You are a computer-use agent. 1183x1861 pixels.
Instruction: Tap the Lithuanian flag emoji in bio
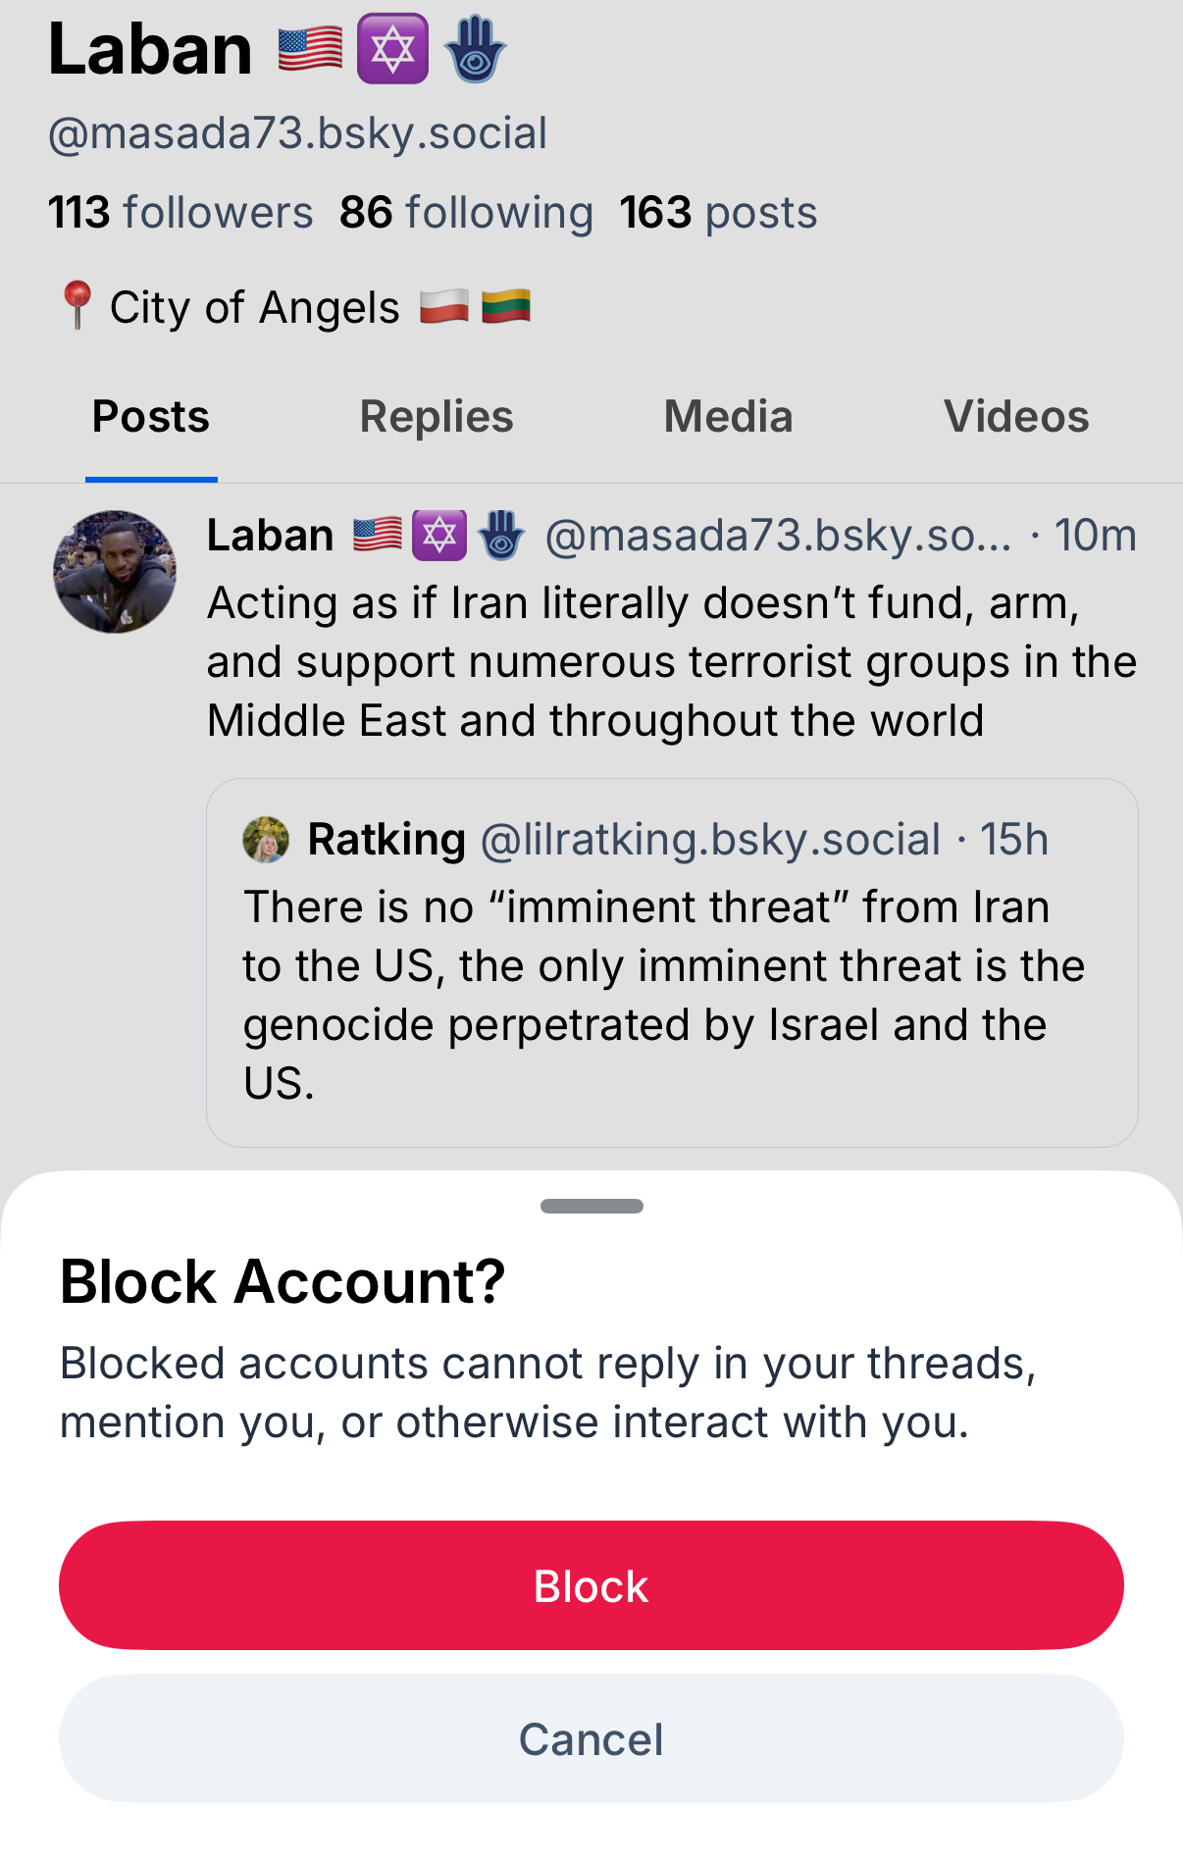(506, 307)
